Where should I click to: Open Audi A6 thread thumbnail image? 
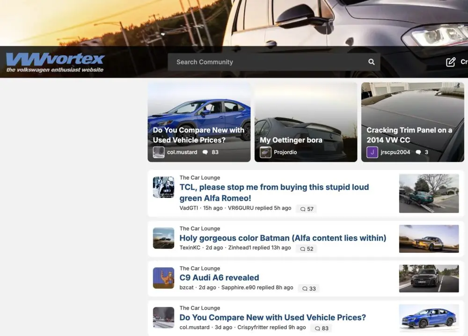(429, 278)
